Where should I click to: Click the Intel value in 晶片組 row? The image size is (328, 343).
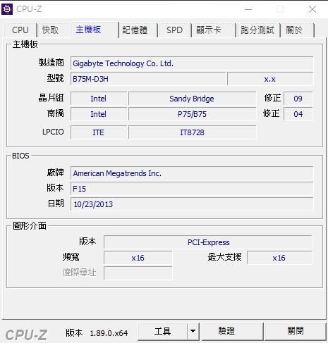pyautogui.click(x=99, y=99)
